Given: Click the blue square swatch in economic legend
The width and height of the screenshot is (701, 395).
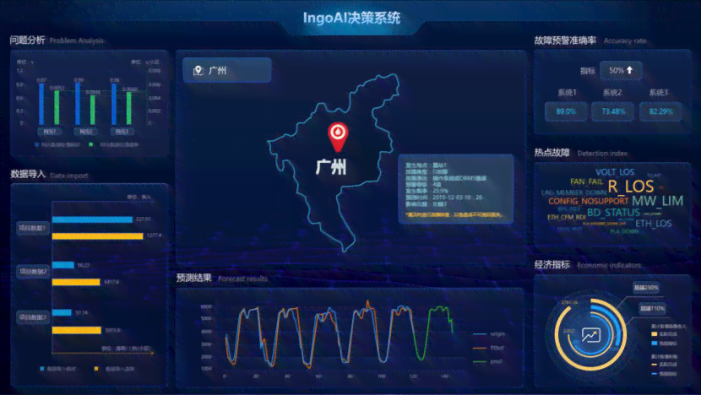Looking at the screenshot, I should click(x=654, y=344).
